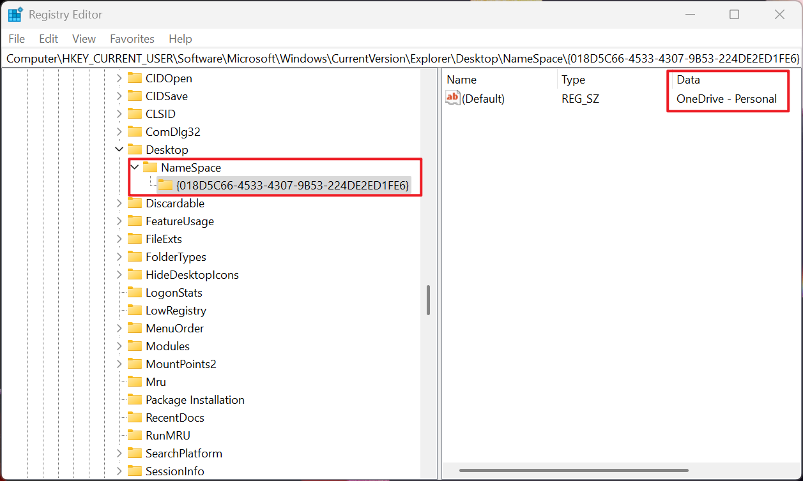Select the RecentDocs key label

click(175, 418)
